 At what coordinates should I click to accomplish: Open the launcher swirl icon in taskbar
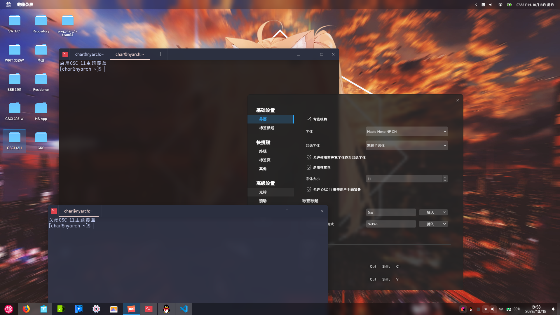click(9, 309)
